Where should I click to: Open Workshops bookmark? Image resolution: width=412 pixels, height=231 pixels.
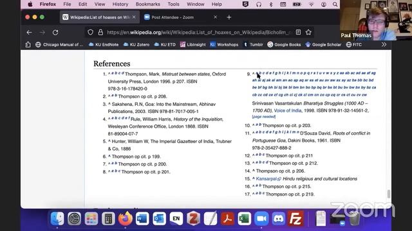pyautogui.click(x=224, y=44)
